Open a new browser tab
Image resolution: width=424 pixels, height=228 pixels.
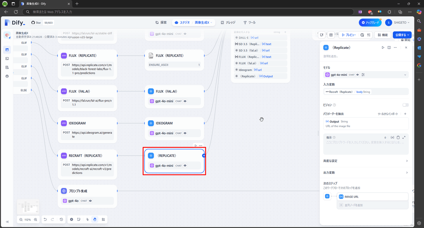point(77,4)
